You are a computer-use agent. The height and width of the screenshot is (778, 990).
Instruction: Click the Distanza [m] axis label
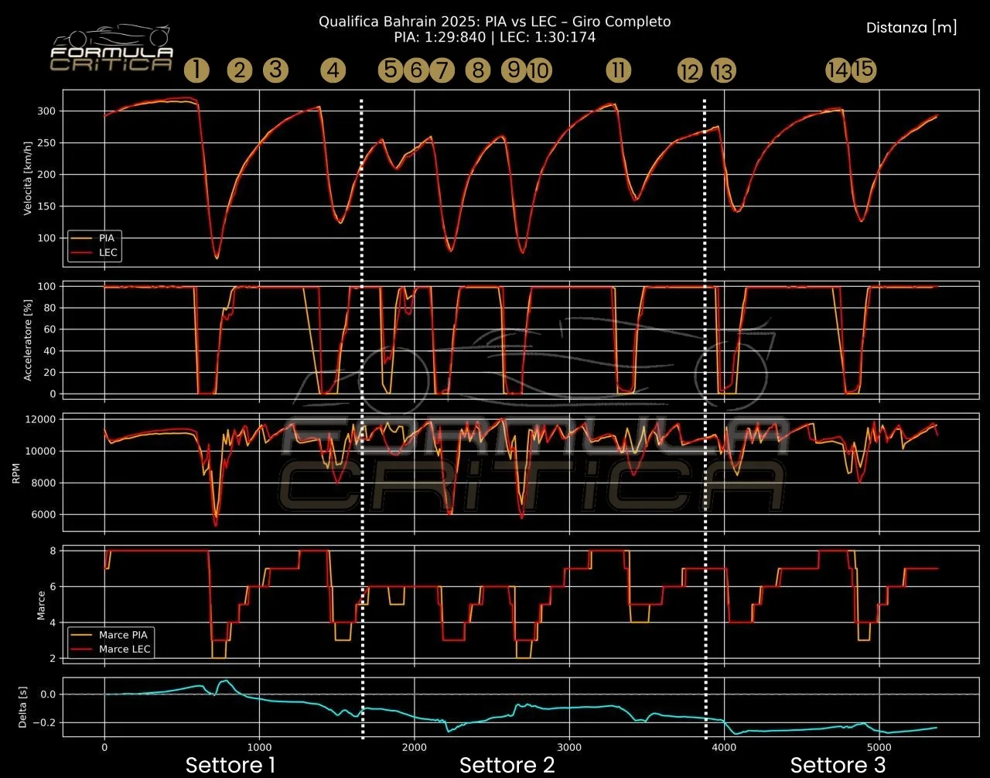(911, 28)
